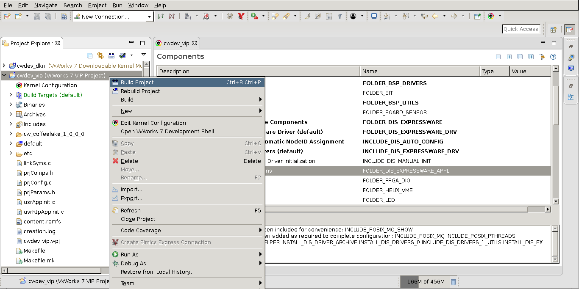Click Components help question mark icon
Viewport: 579px width, 289px height.
(553, 57)
